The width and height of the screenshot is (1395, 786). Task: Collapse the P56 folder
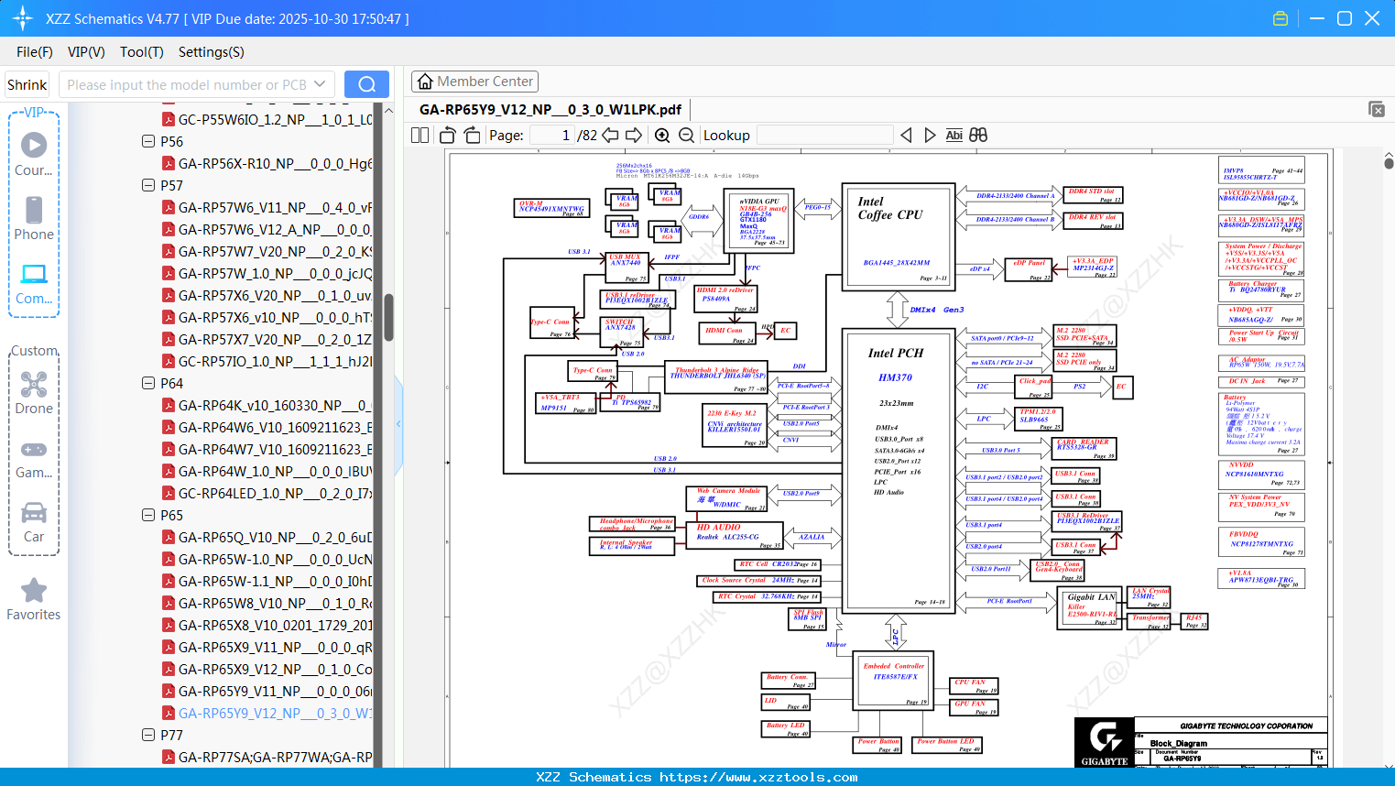tap(148, 141)
